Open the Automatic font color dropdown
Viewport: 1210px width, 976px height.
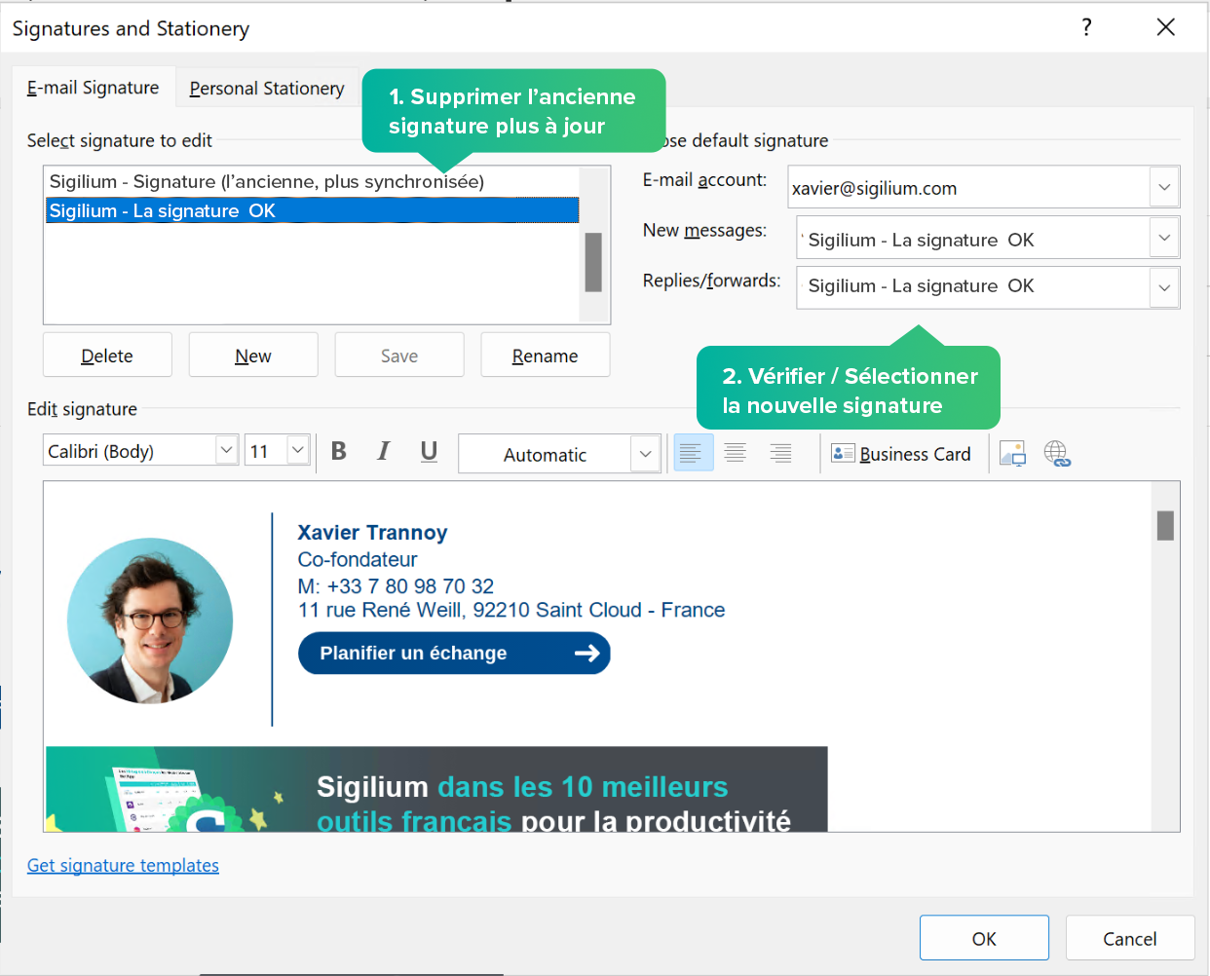pyautogui.click(x=645, y=454)
